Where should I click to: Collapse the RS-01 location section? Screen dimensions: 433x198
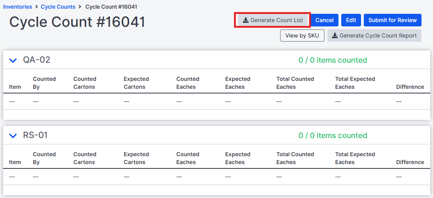13,136
